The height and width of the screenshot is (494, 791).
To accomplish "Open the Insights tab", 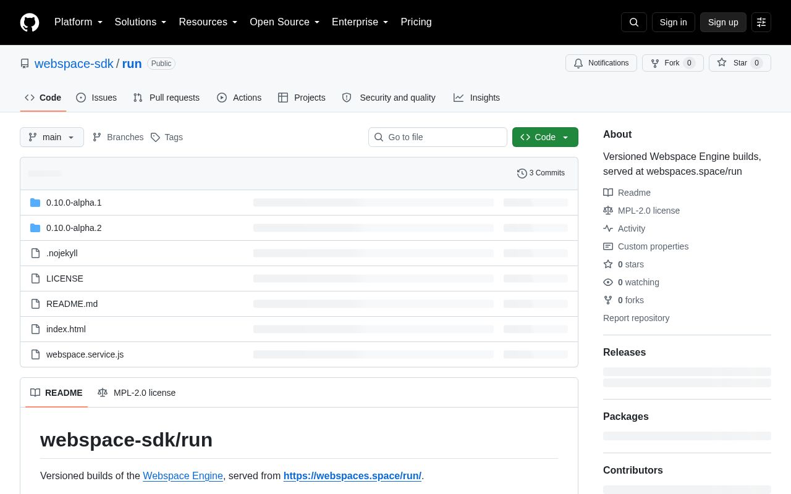I will [x=476, y=98].
